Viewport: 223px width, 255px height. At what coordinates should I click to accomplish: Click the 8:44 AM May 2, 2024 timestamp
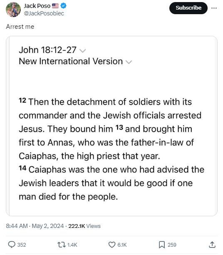pos(35,226)
